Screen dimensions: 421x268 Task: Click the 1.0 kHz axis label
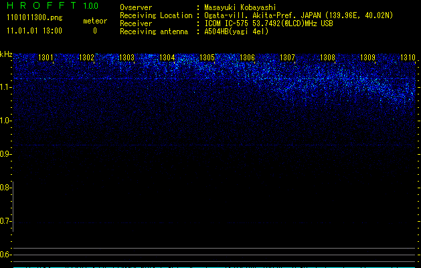tap(5, 121)
